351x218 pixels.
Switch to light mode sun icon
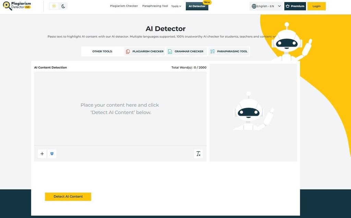click(54, 6)
